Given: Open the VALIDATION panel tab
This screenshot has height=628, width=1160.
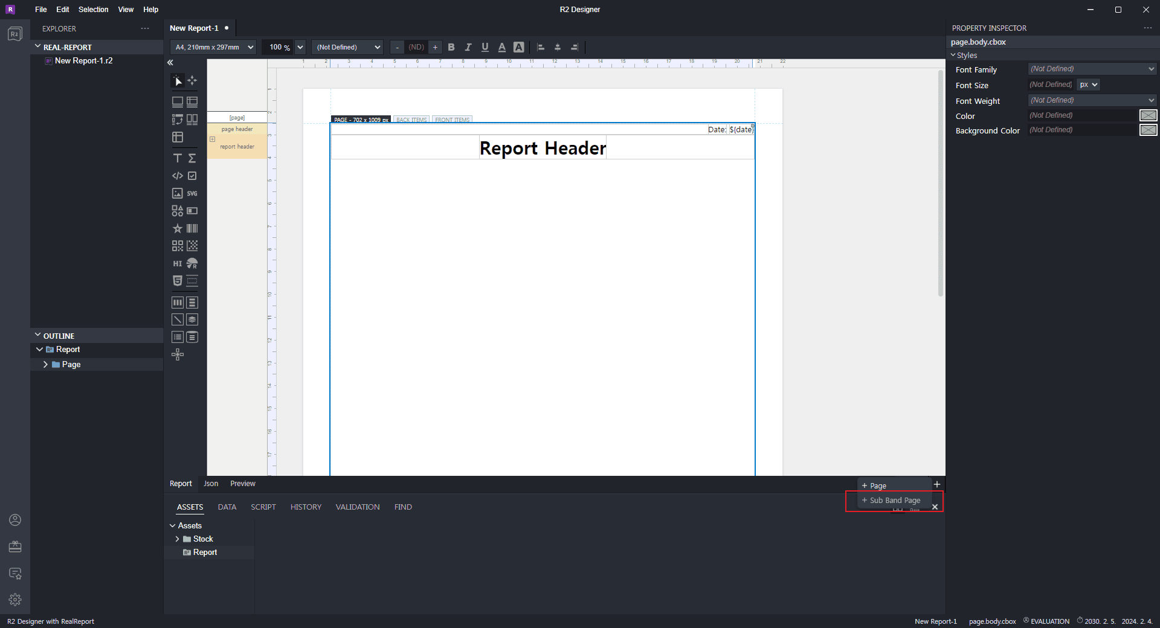Looking at the screenshot, I should click(358, 507).
